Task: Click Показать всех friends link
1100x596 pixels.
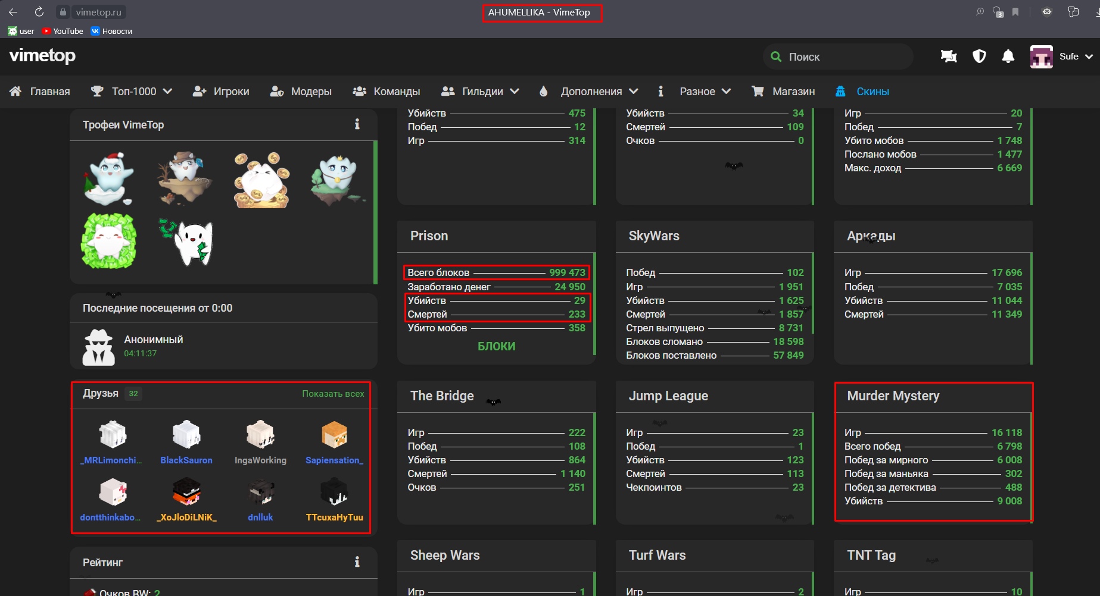Action: tap(333, 394)
